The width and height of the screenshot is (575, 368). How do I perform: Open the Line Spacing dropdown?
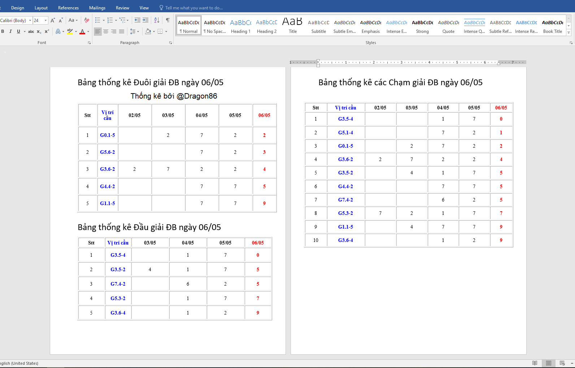pos(134,31)
